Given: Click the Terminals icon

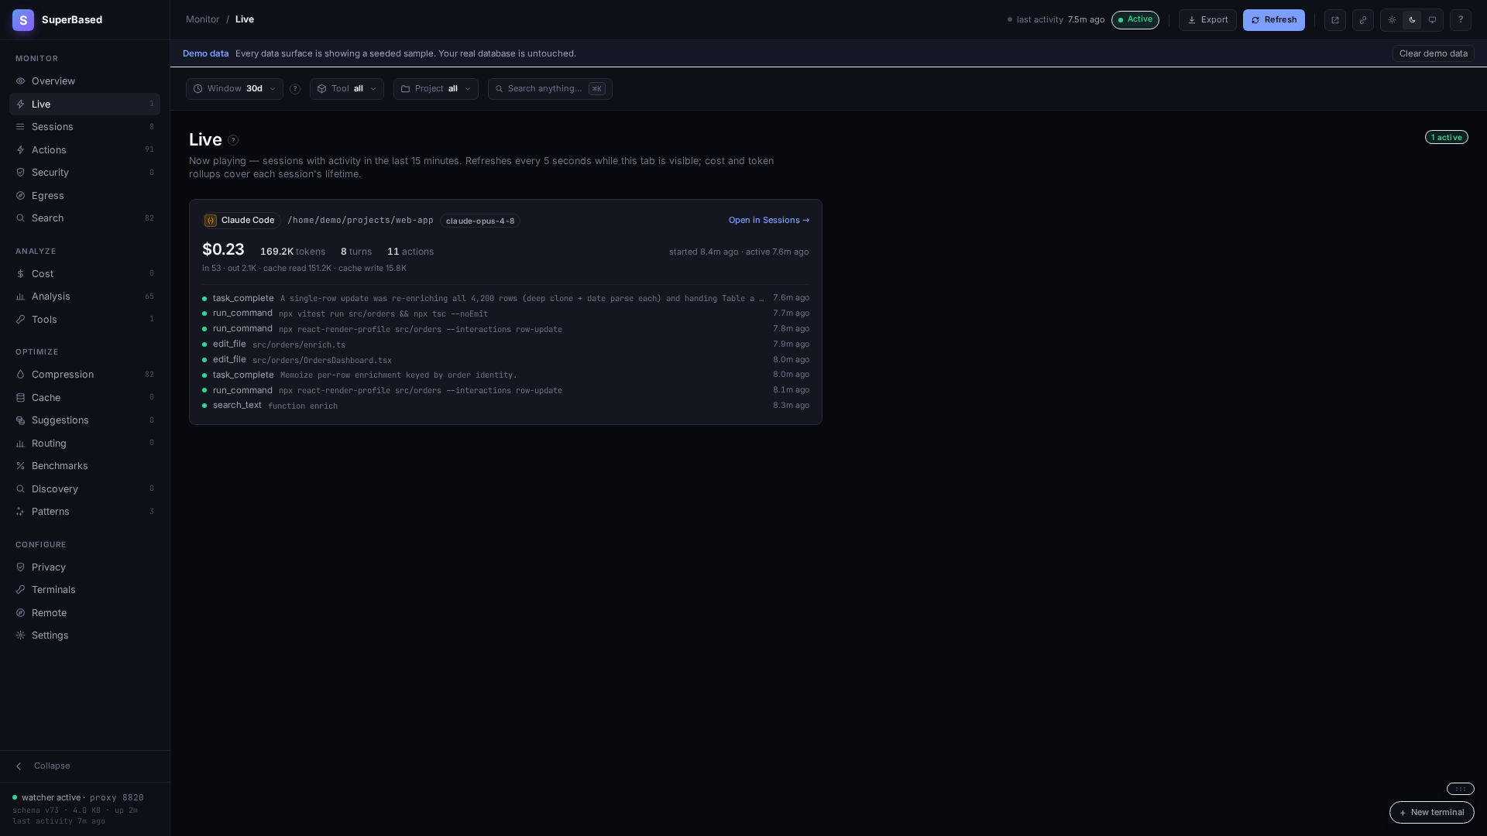Looking at the screenshot, I should point(21,590).
